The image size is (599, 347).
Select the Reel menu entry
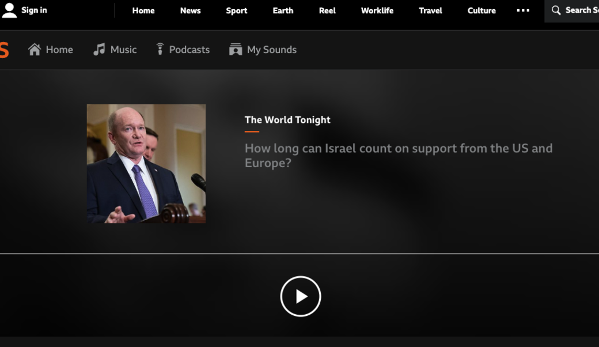pos(327,10)
